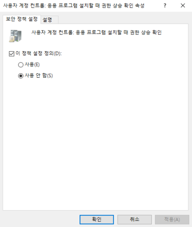Cancel changes with the 취소 button
This screenshot has height=227, width=192.
(x=134, y=219)
